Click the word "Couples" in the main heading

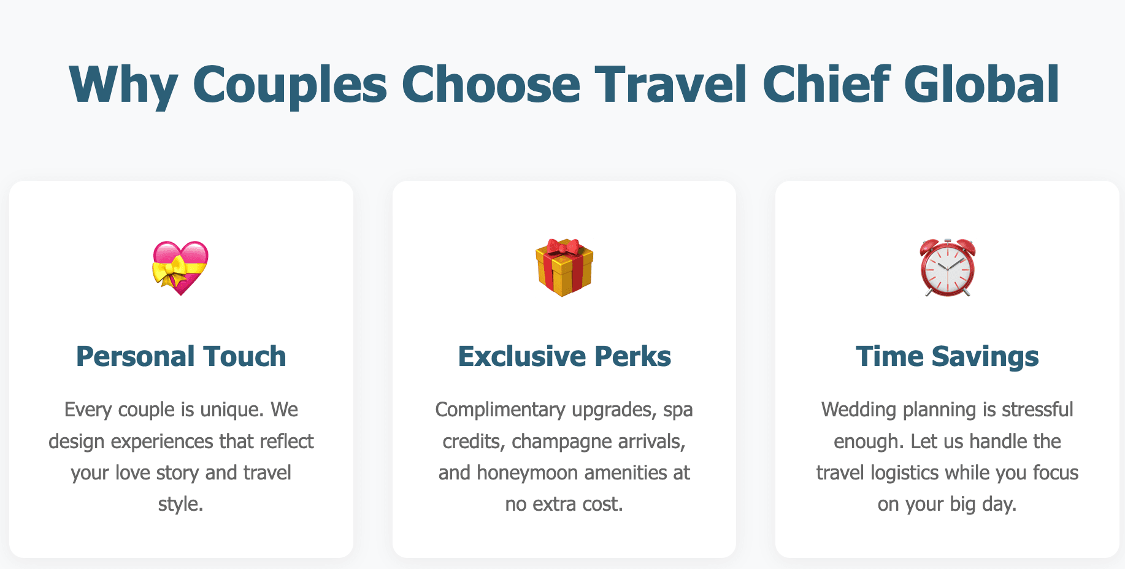[x=290, y=85]
